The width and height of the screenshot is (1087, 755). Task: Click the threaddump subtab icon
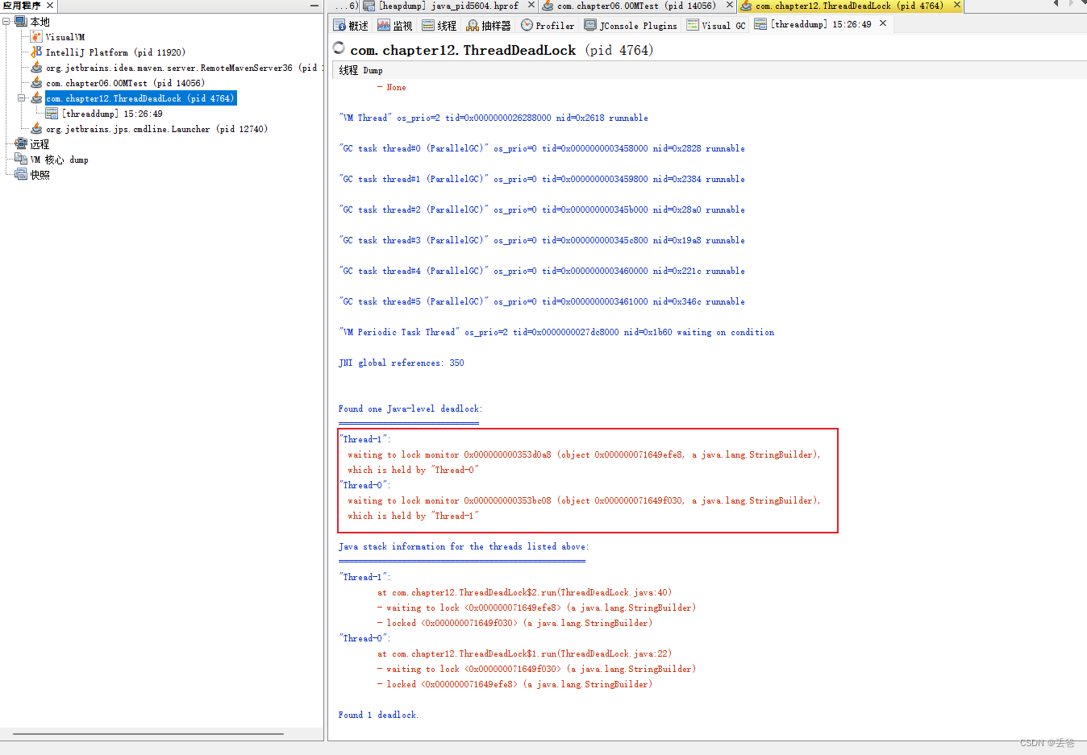[x=760, y=24]
